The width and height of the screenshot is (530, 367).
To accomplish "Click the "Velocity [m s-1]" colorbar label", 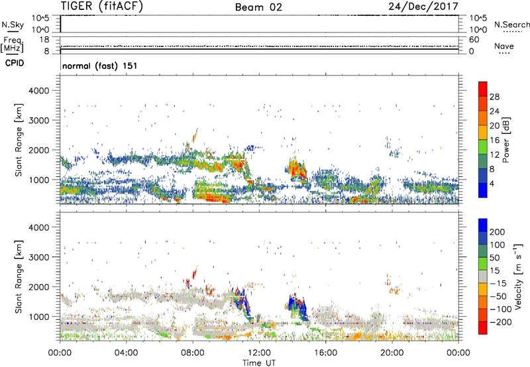I will [x=518, y=277].
